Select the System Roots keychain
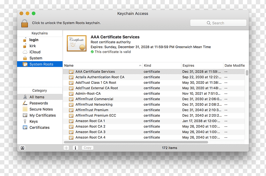Viewport: 266px width, 176px height. [x=40, y=64]
